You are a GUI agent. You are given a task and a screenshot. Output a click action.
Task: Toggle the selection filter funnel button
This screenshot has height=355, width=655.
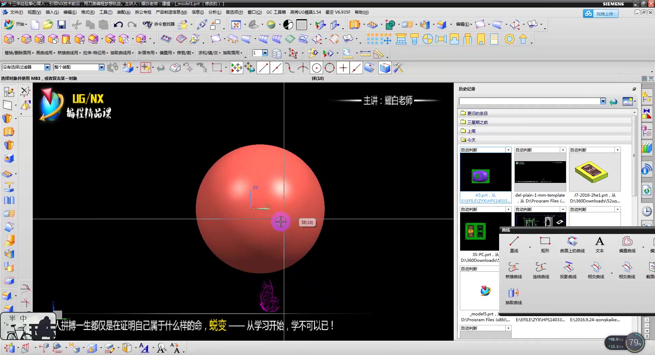146,68
